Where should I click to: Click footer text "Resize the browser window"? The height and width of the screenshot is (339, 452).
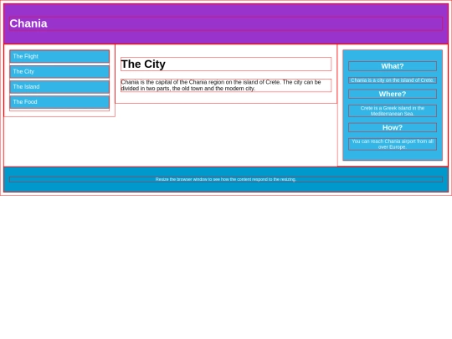coord(226,179)
